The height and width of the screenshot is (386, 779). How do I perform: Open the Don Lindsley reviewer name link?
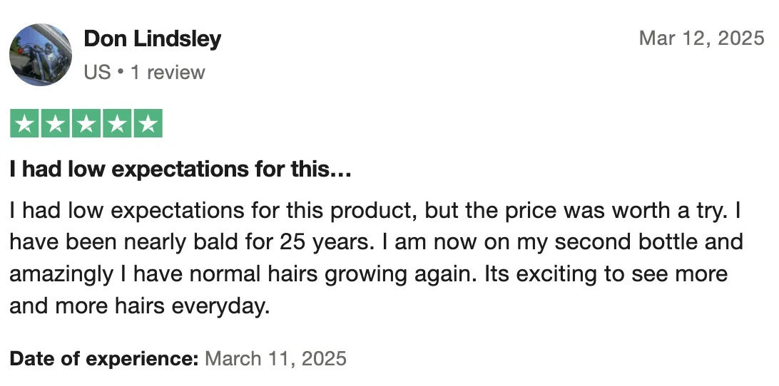pos(152,39)
